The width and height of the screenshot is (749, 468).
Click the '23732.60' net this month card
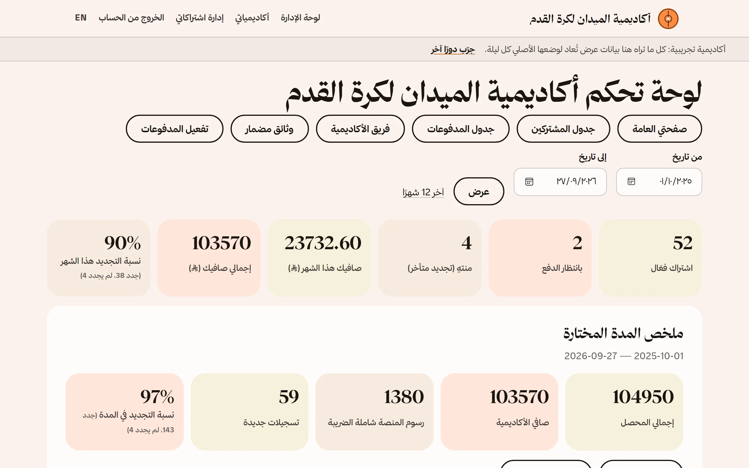[x=319, y=258]
